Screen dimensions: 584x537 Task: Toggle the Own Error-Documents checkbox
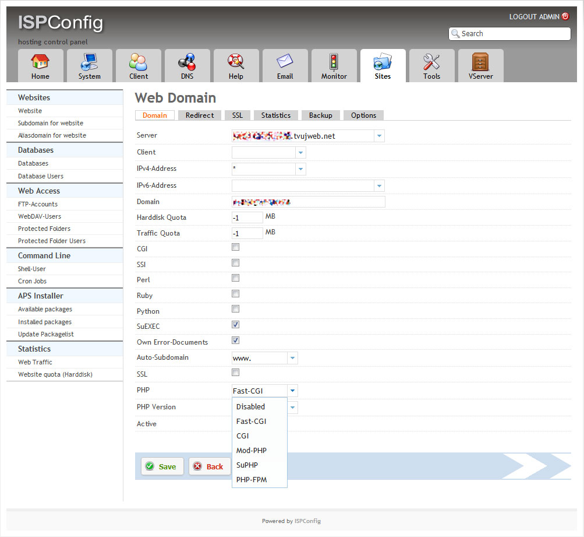click(236, 341)
